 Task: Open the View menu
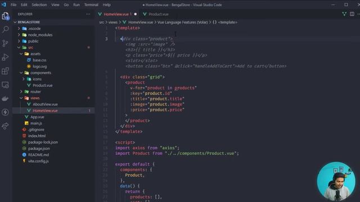pos(55,4)
